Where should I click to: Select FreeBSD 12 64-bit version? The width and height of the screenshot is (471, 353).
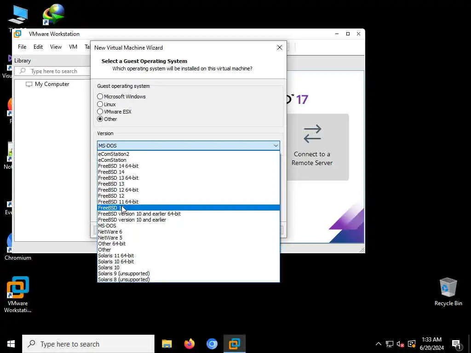188,190
